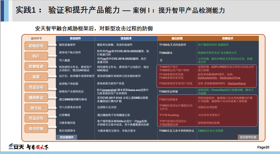Click the T1064脚本 tag
The height and width of the screenshot is (154, 280).
(x=166, y=53)
